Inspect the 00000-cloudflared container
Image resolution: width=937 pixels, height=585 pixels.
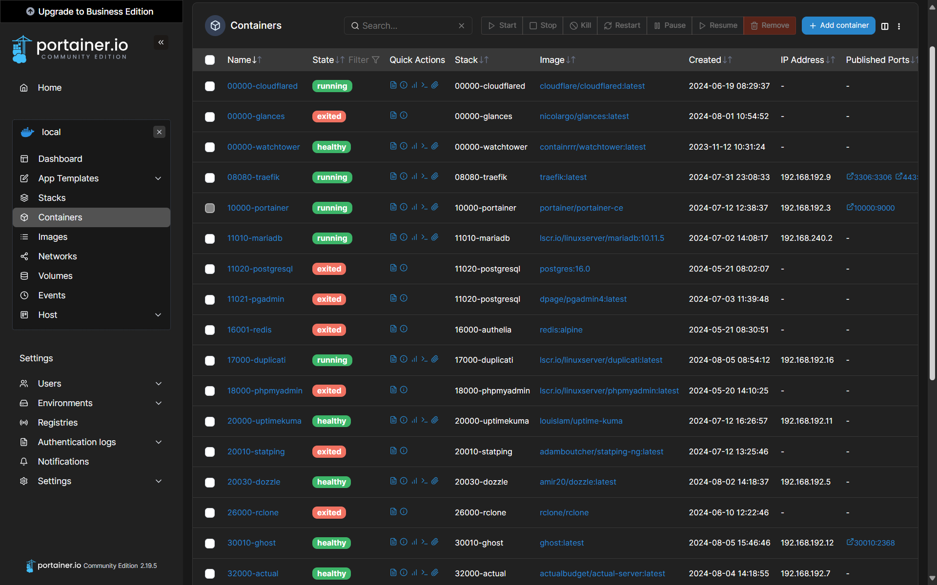click(x=404, y=85)
